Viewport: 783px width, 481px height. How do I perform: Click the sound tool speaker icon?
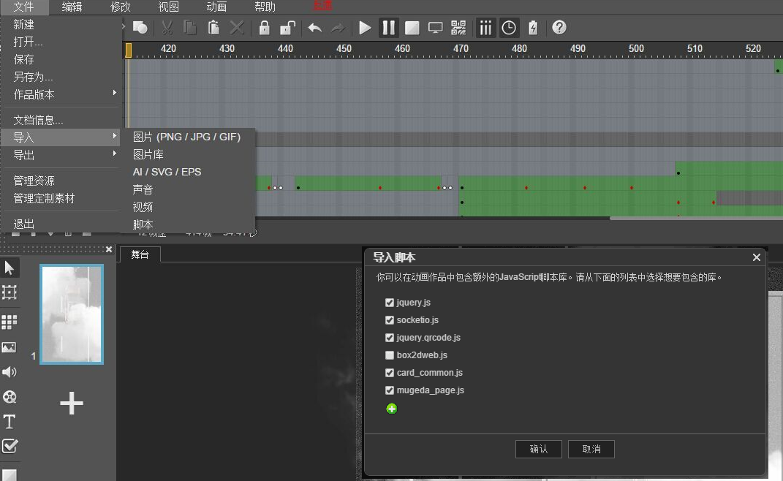click(x=10, y=372)
